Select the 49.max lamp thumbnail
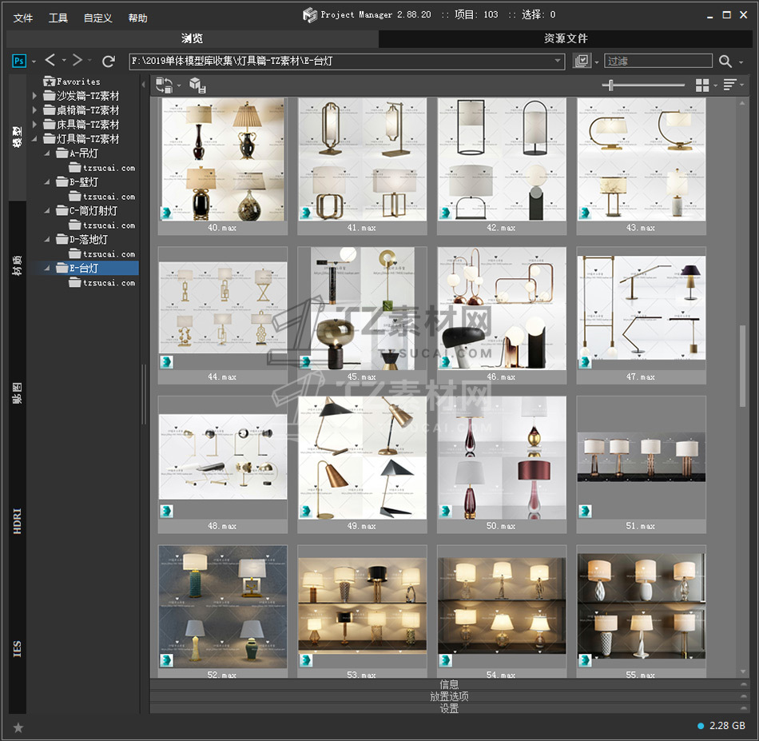Screen dimensions: 759x741 [362, 457]
